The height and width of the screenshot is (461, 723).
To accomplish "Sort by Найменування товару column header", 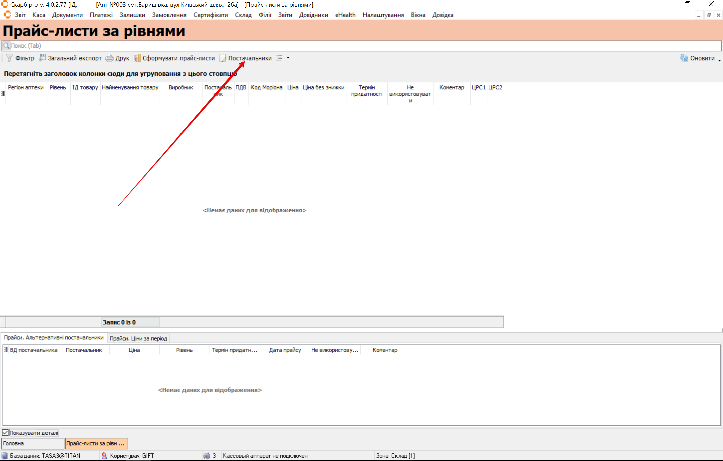I will [x=130, y=88].
